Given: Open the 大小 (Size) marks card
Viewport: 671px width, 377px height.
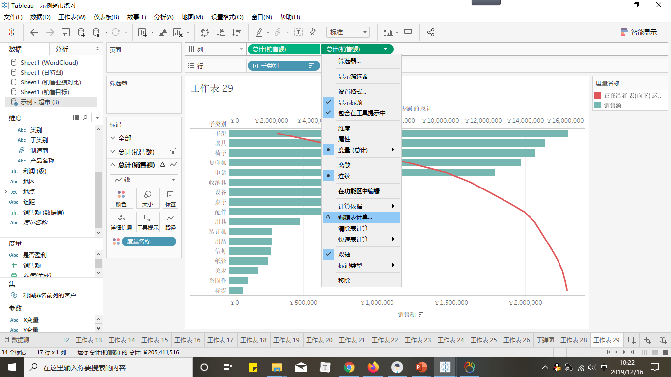Looking at the screenshot, I should (148, 198).
